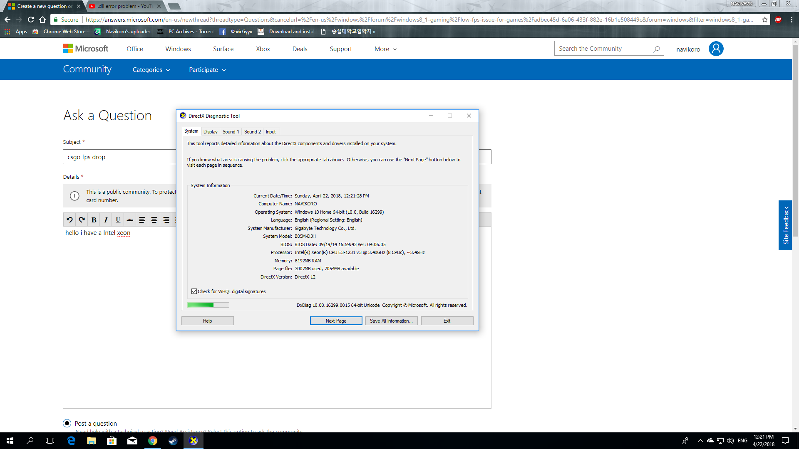Switch to DxDiag Input tab
799x449 pixels.
coord(270,132)
